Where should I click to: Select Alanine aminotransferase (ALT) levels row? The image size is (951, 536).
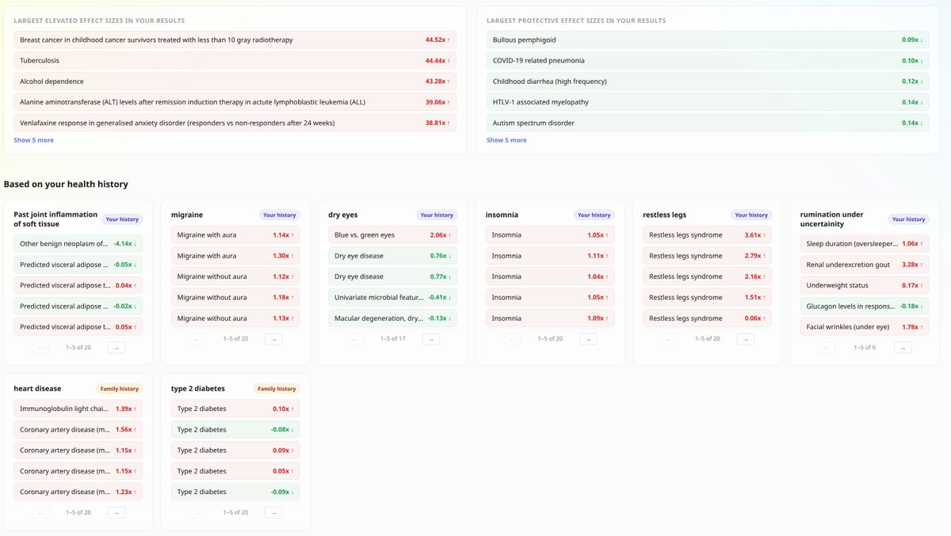point(235,102)
